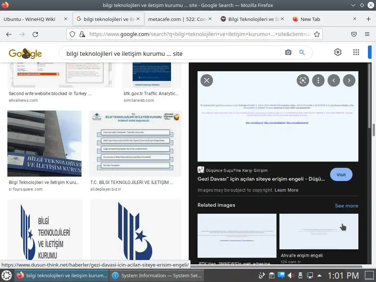
Task: Open a new tab with the plus button
Action: pyautogui.click(x=369, y=19)
